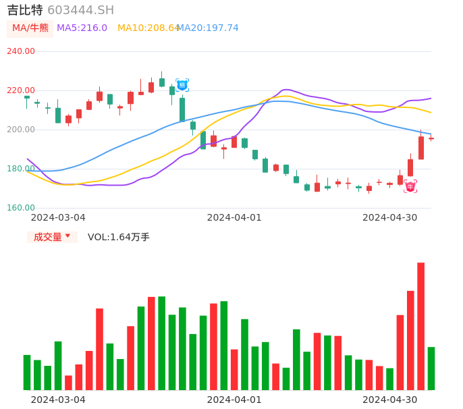Click the 220.00 price axis label

coord(20,90)
